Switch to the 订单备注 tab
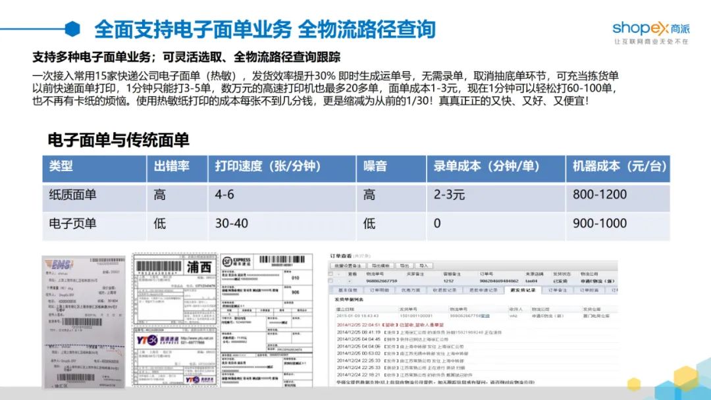This screenshot has width=711, height=400. coord(558,290)
